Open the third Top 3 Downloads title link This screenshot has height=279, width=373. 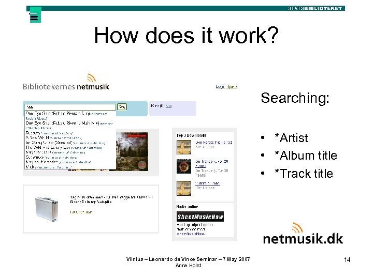click(x=207, y=183)
